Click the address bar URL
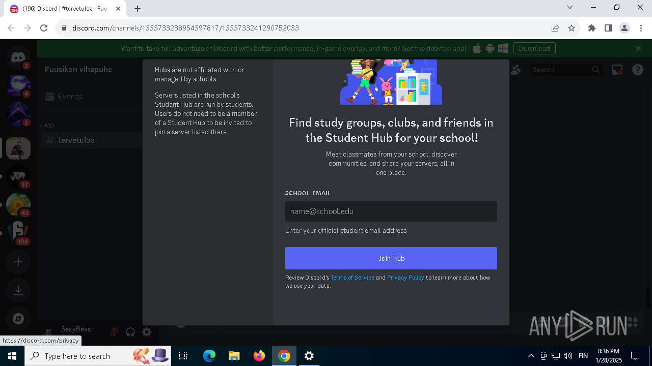Screen dimensions: 652x366 [x=185, y=28]
